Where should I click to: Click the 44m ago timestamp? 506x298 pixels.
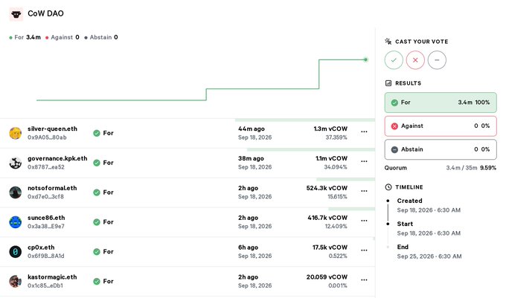pyautogui.click(x=252, y=129)
